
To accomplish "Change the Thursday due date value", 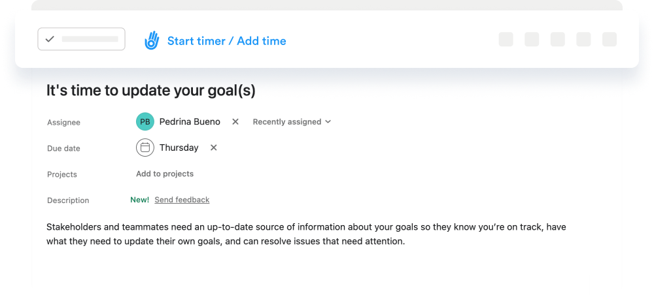I will tap(179, 147).
